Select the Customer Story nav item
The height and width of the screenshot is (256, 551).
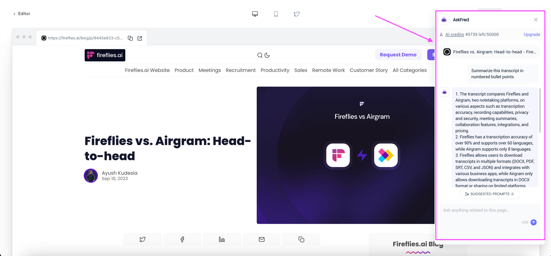coord(369,70)
